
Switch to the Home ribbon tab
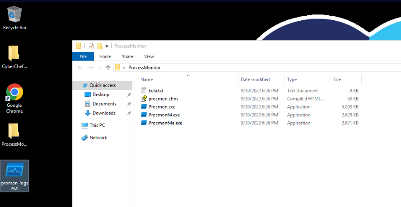tap(105, 56)
